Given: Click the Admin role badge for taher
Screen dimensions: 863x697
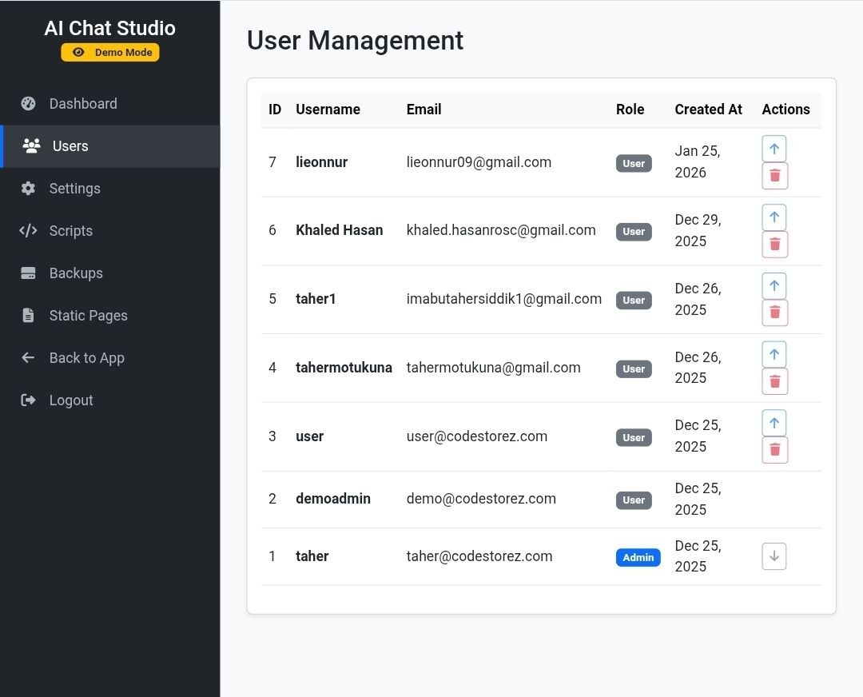Looking at the screenshot, I should (638, 557).
